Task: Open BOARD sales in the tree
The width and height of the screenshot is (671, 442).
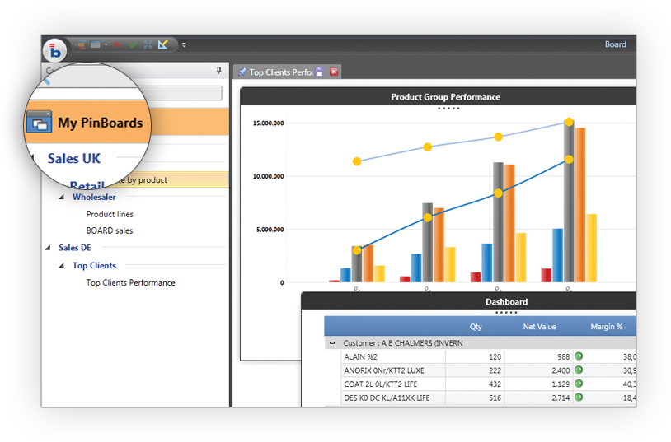Action: click(110, 231)
